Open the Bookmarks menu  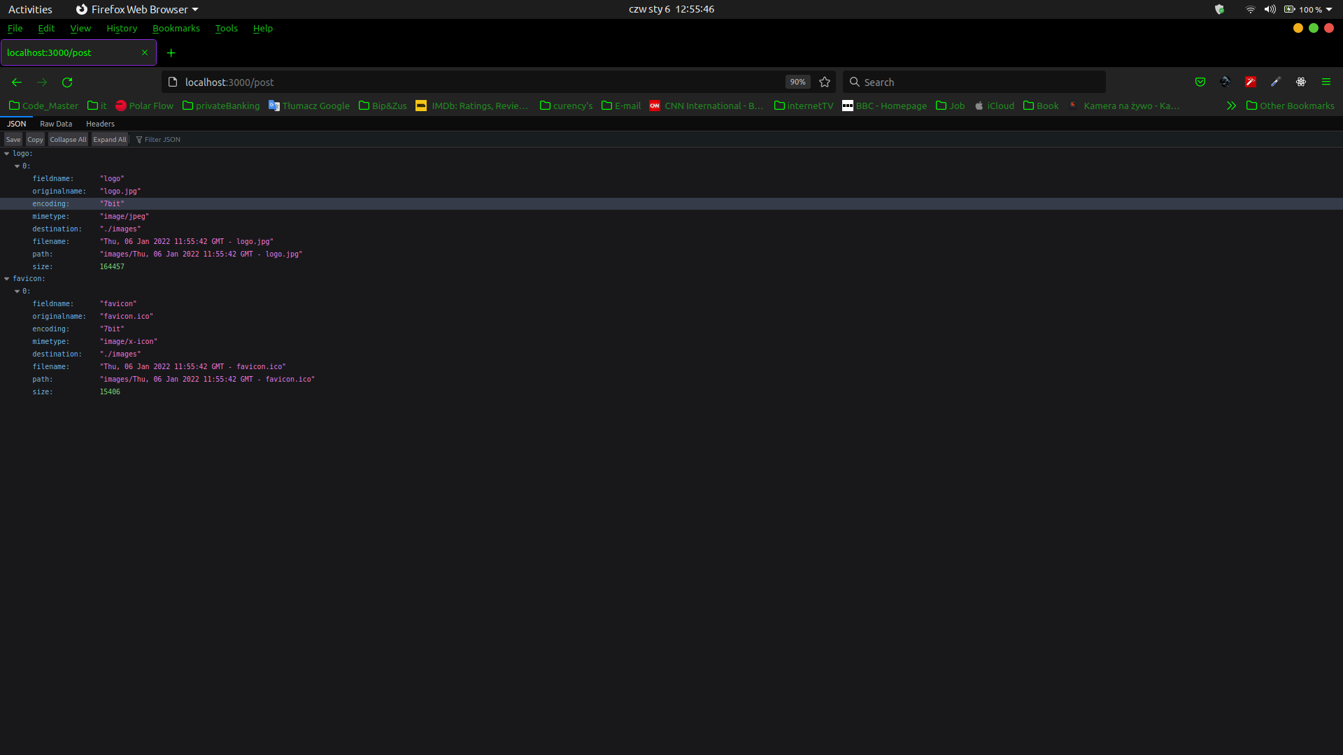(x=176, y=29)
